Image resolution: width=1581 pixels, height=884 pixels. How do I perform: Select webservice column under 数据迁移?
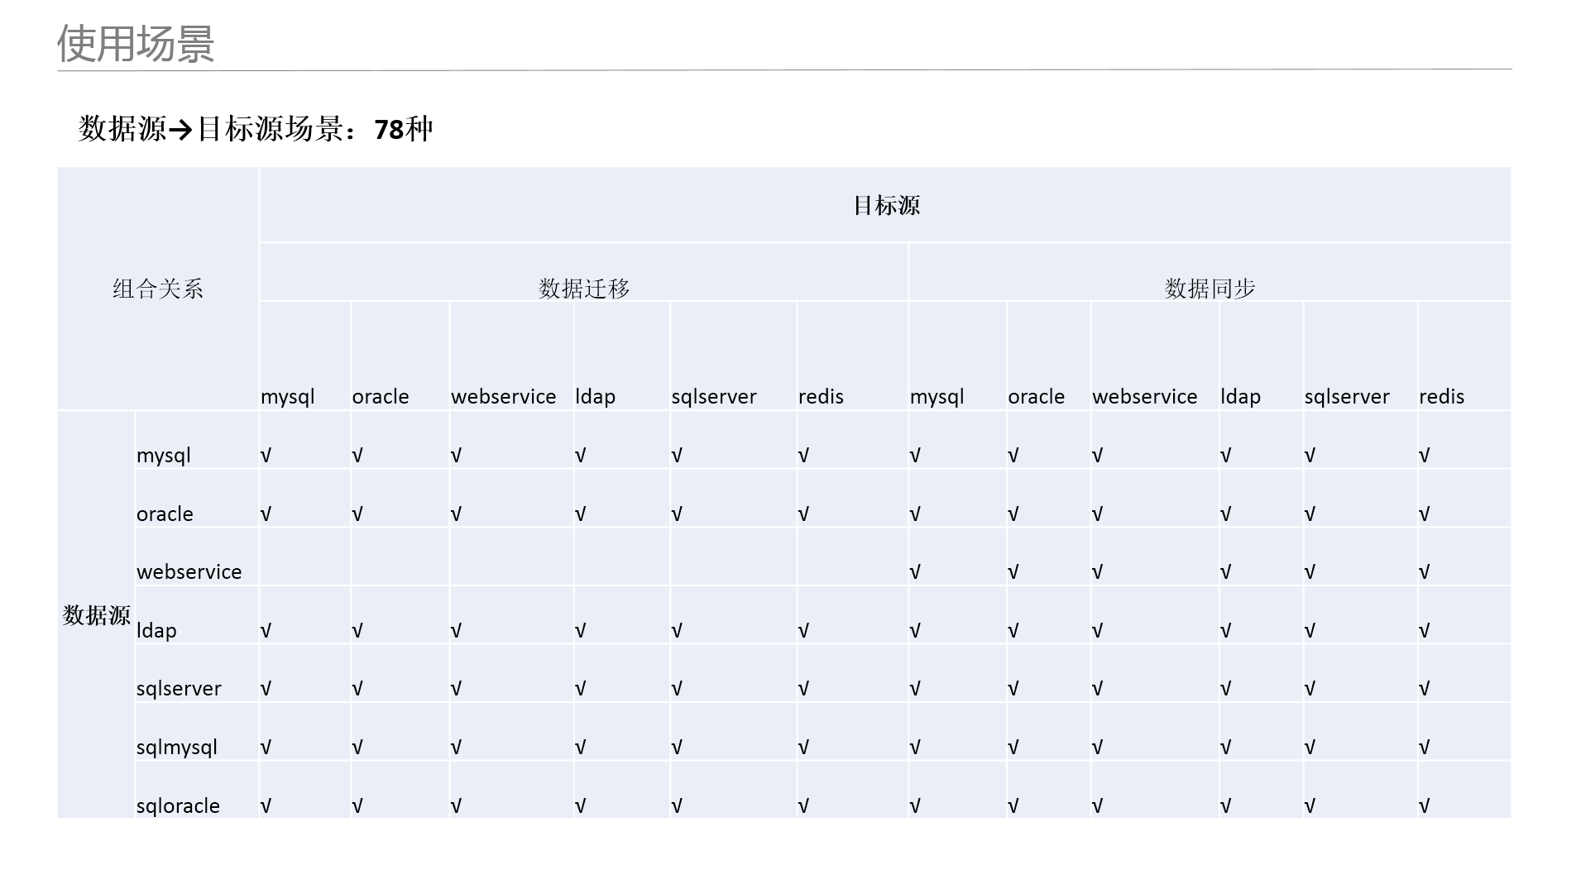(504, 397)
